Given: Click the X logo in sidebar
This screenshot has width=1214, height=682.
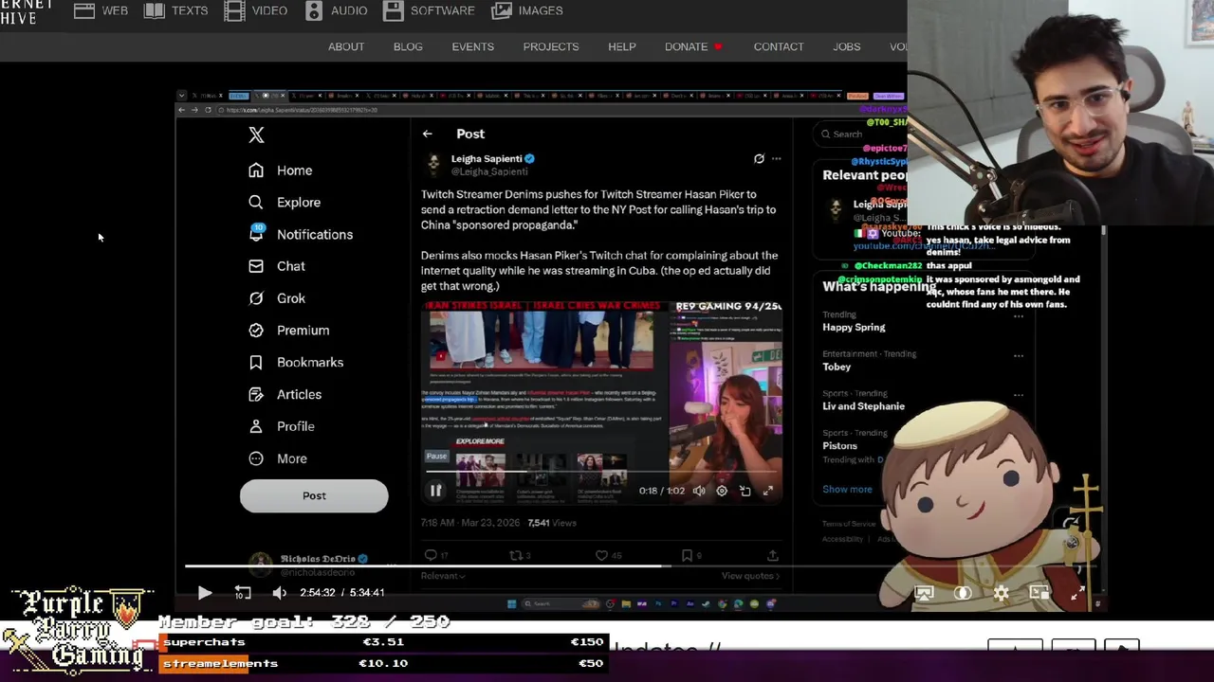Looking at the screenshot, I should (256, 135).
